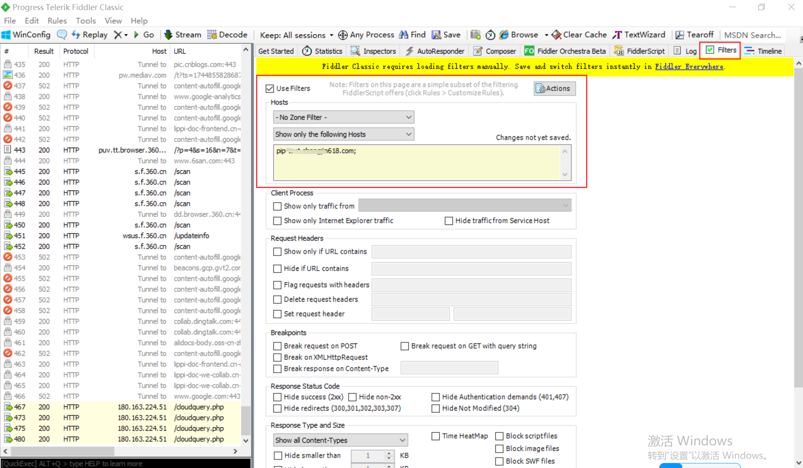Enable Hide if URL contains
Viewport: 803px width, 468px height.
[277, 268]
